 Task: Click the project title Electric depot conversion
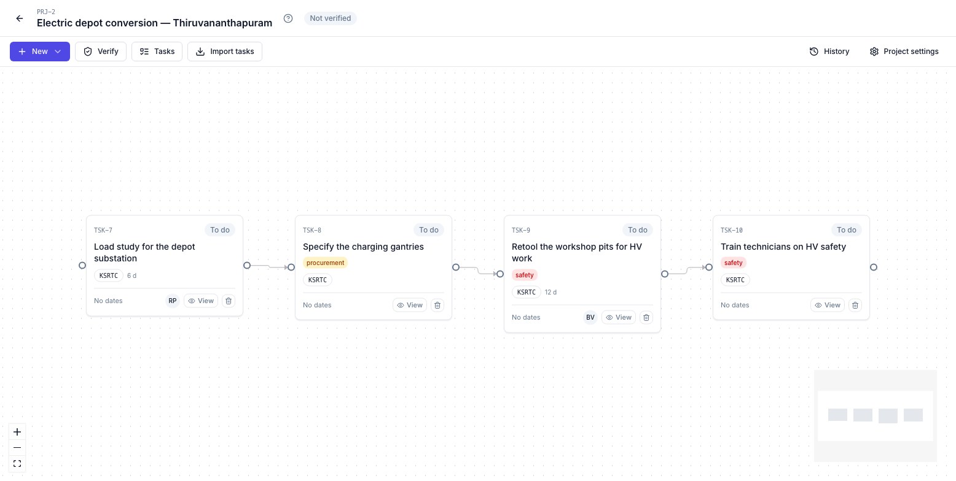(154, 23)
